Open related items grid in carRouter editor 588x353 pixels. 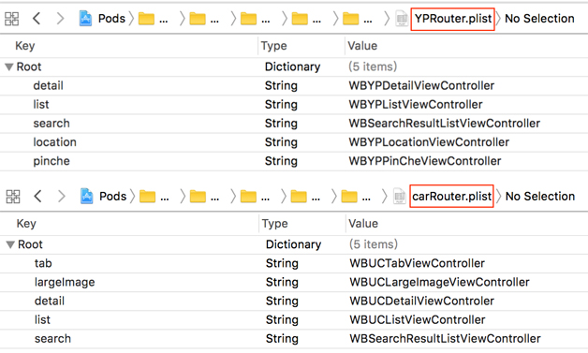(x=13, y=197)
